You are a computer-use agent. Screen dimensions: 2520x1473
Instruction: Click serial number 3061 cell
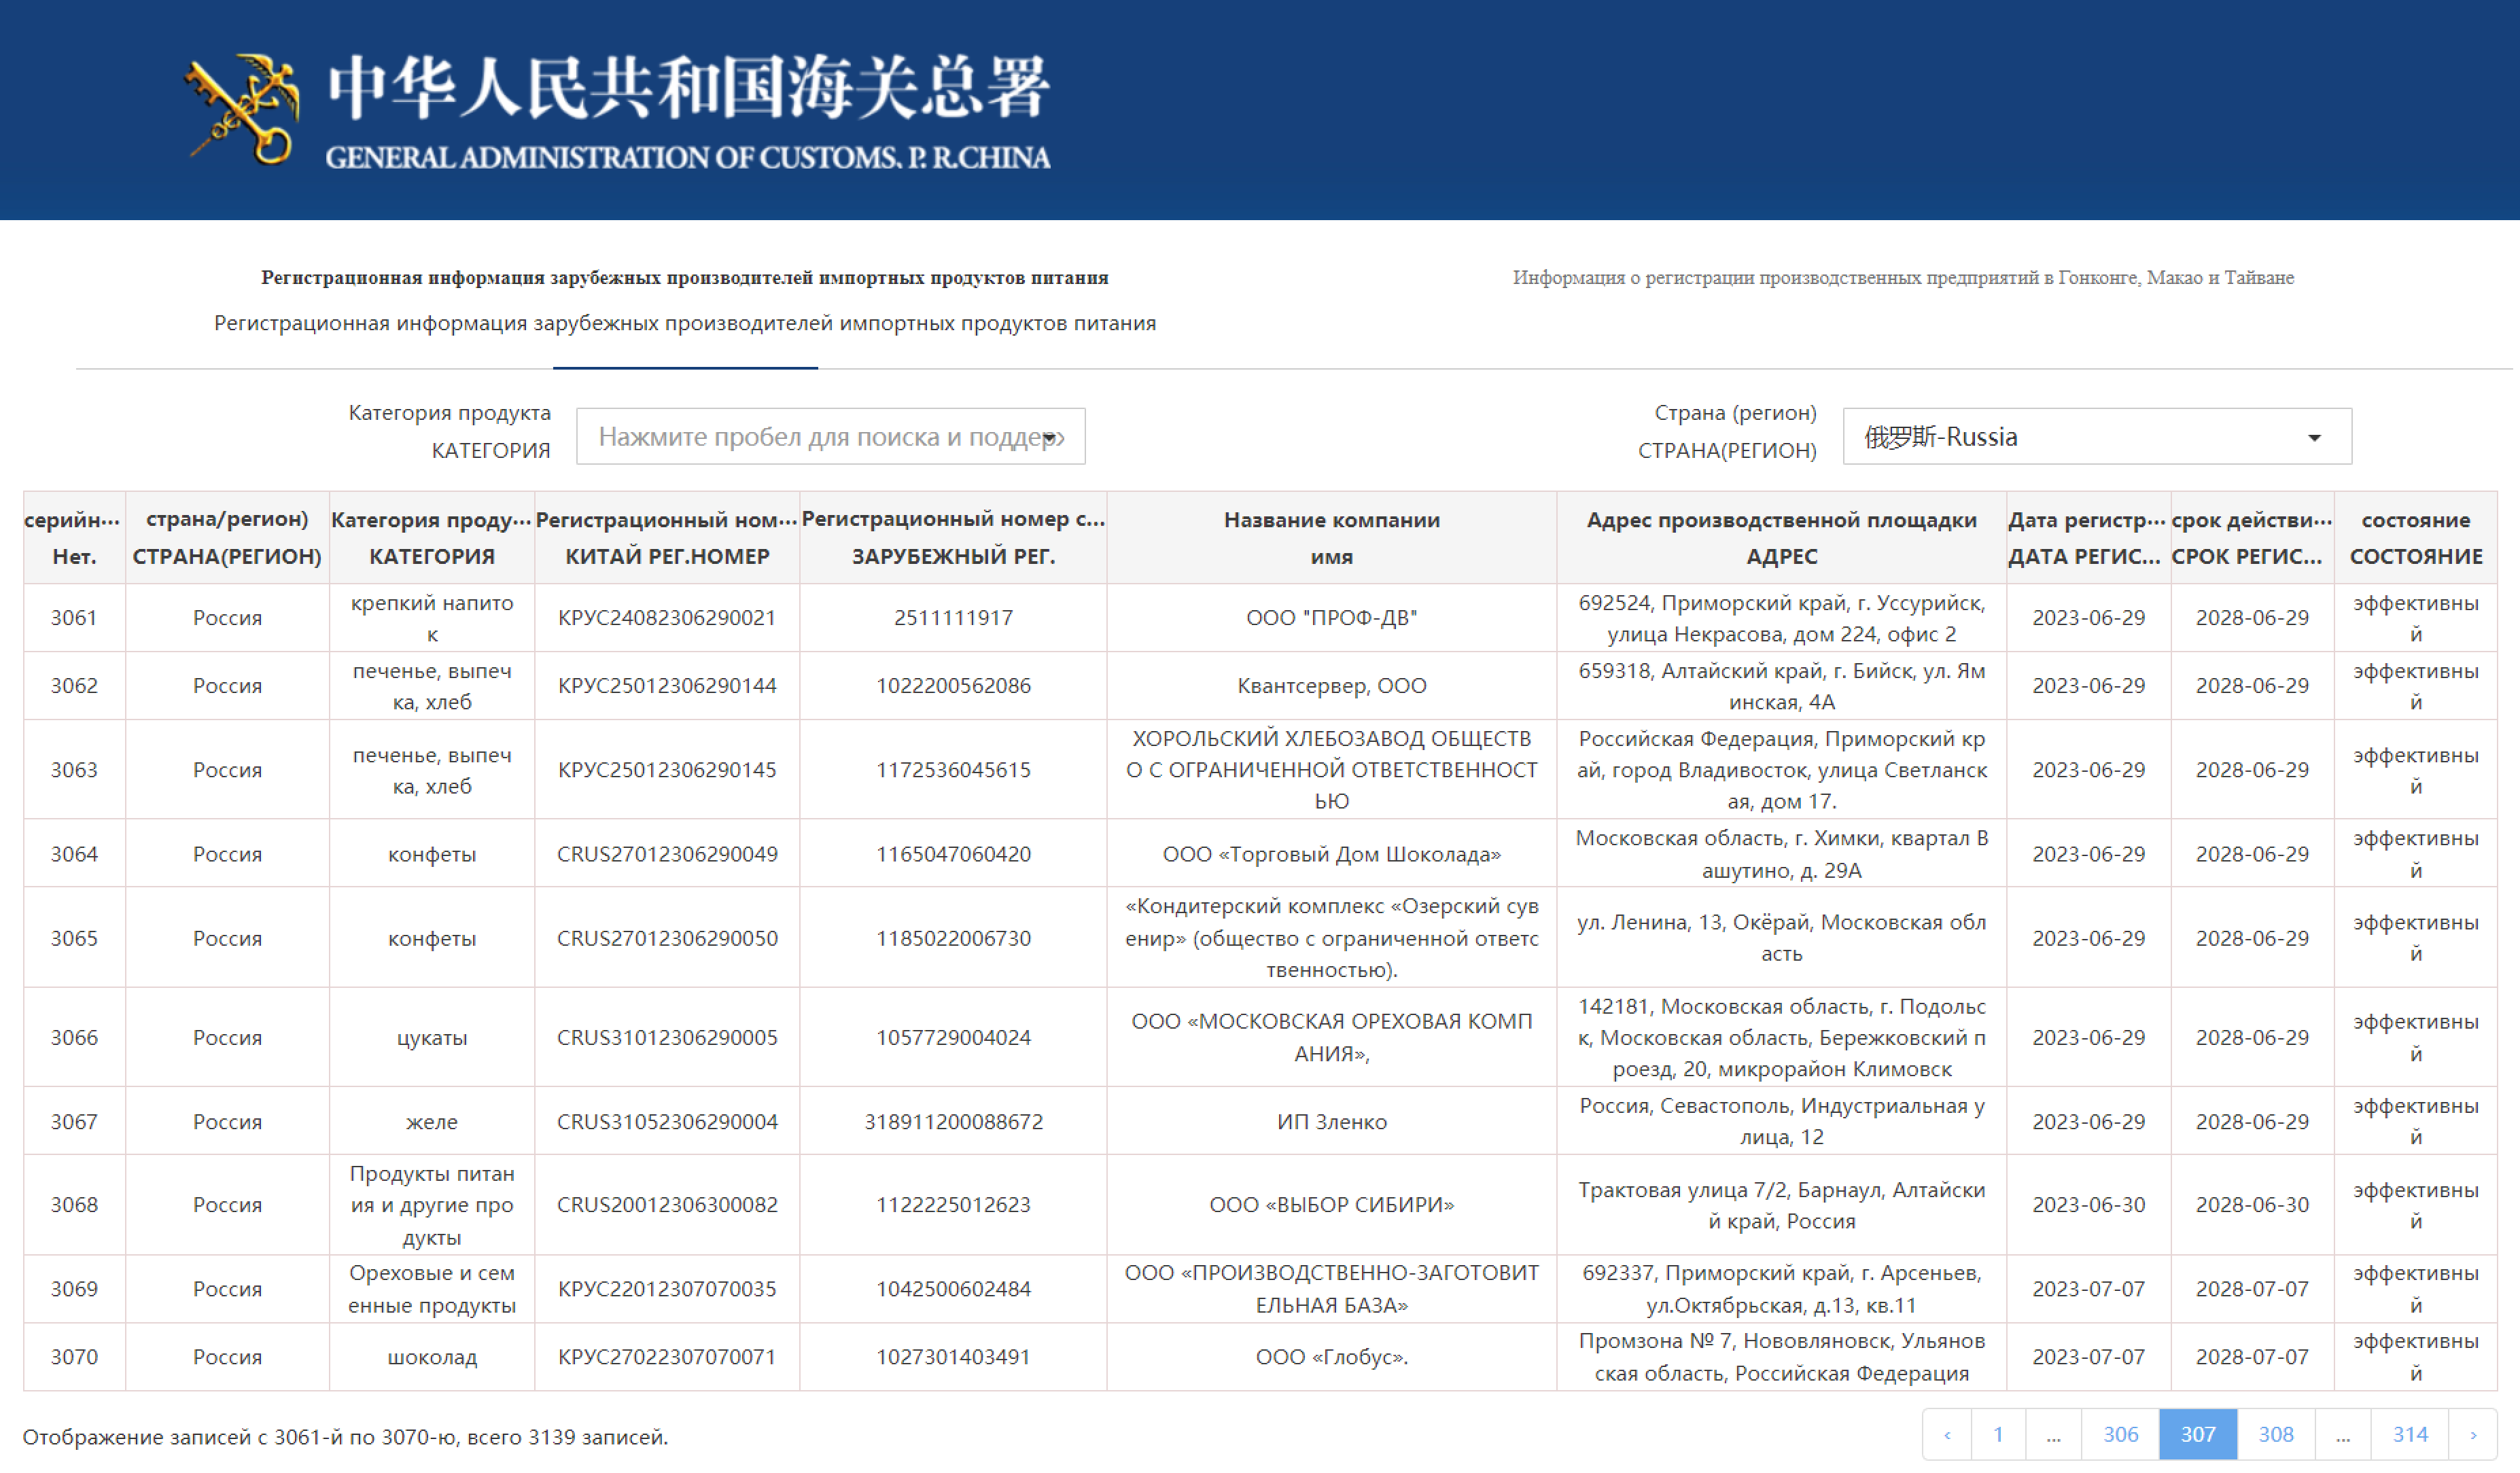point(74,618)
